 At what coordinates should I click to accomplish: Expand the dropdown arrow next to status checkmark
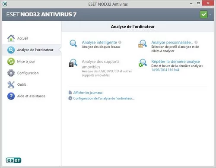click(210, 15)
